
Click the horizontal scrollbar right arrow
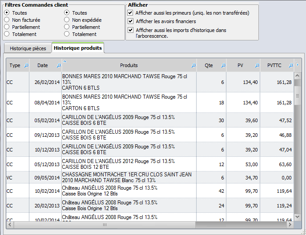pos(290,225)
